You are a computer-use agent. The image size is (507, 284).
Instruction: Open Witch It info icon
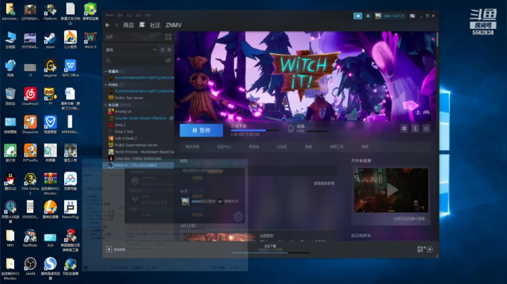pyautogui.click(x=415, y=129)
